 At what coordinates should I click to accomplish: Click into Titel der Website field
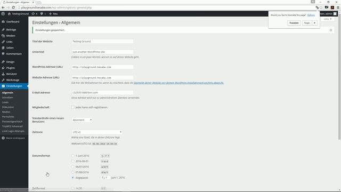pos(102,42)
